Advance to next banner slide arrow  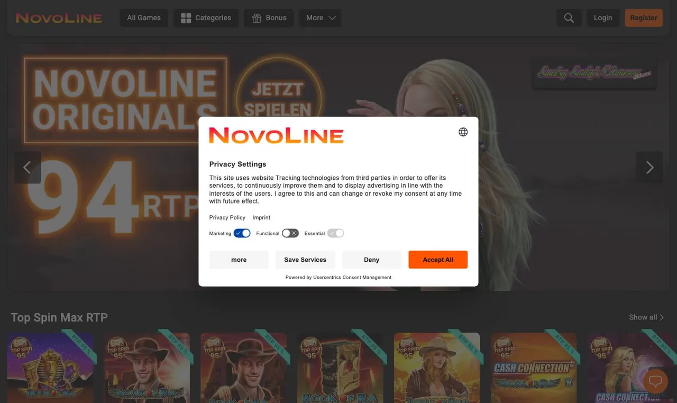coord(649,168)
